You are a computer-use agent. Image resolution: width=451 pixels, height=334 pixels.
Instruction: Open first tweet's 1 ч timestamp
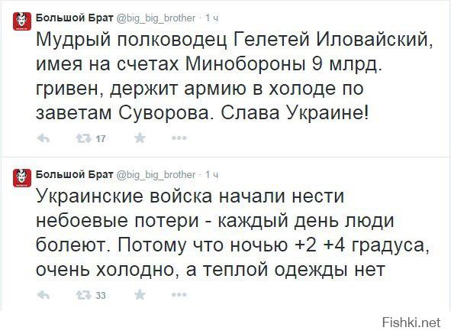click(212, 18)
